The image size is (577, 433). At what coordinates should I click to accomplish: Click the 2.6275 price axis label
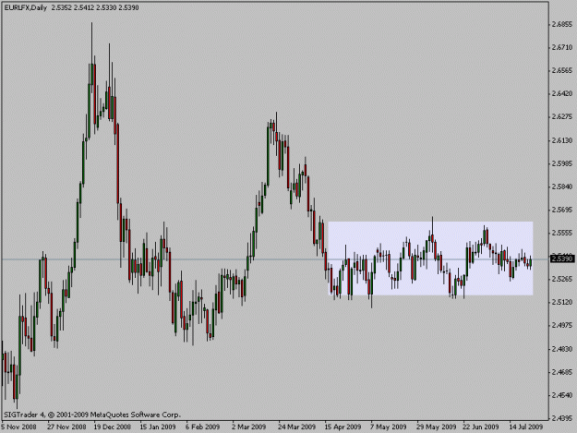click(x=562, y=117)
